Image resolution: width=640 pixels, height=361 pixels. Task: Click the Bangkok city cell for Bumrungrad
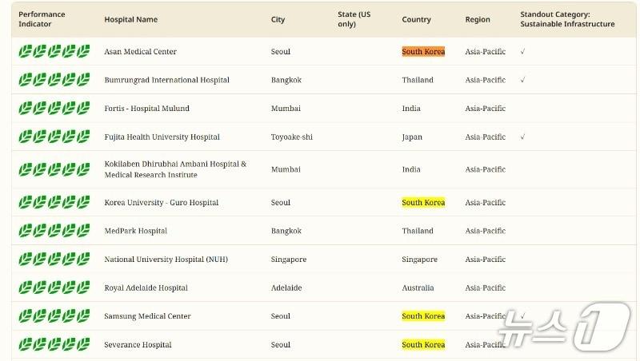tap(286, 80)
